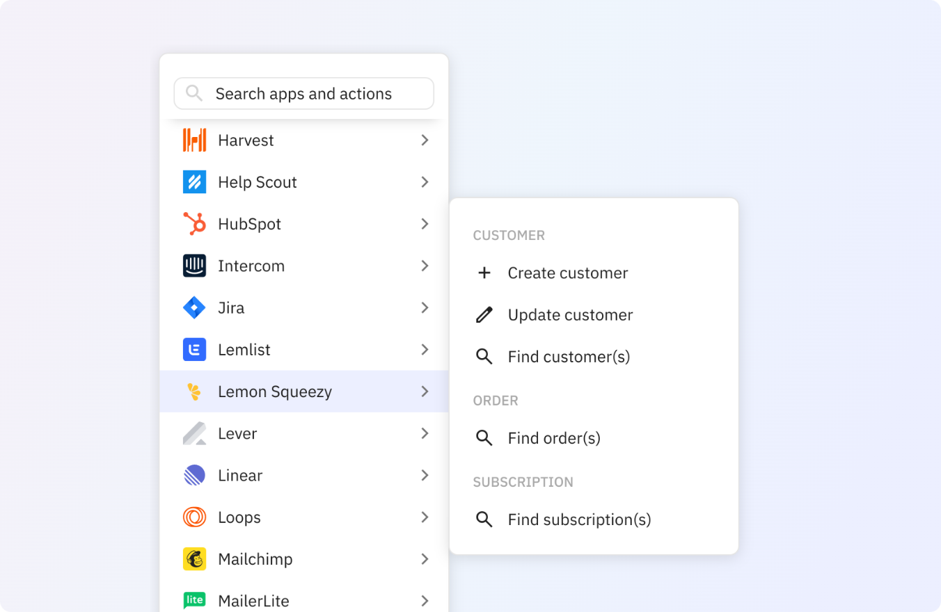Pick the Find customer(s) action

[594, 357]
